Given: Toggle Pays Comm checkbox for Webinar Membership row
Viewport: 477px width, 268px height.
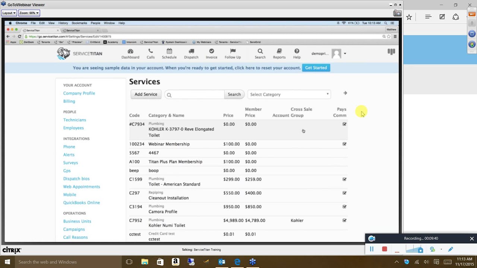Looking at the screenshot, I should (344, 144).
